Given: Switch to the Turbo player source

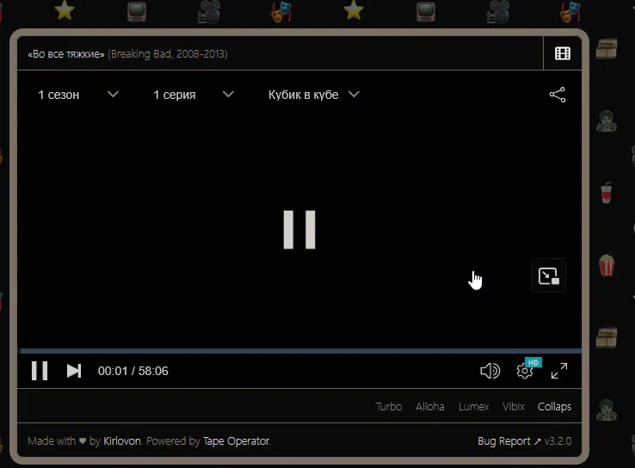Looking at the screenshot, I should pyautogui.click(x=389, y=406).
